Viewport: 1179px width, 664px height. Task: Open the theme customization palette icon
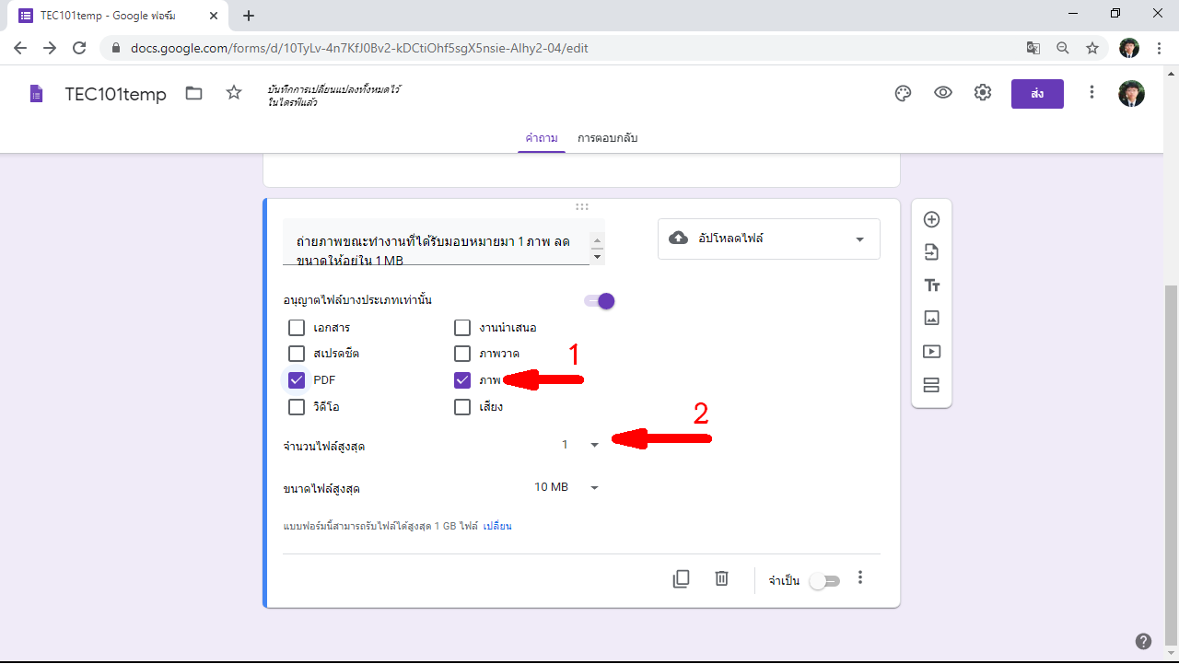click(903, 93)
